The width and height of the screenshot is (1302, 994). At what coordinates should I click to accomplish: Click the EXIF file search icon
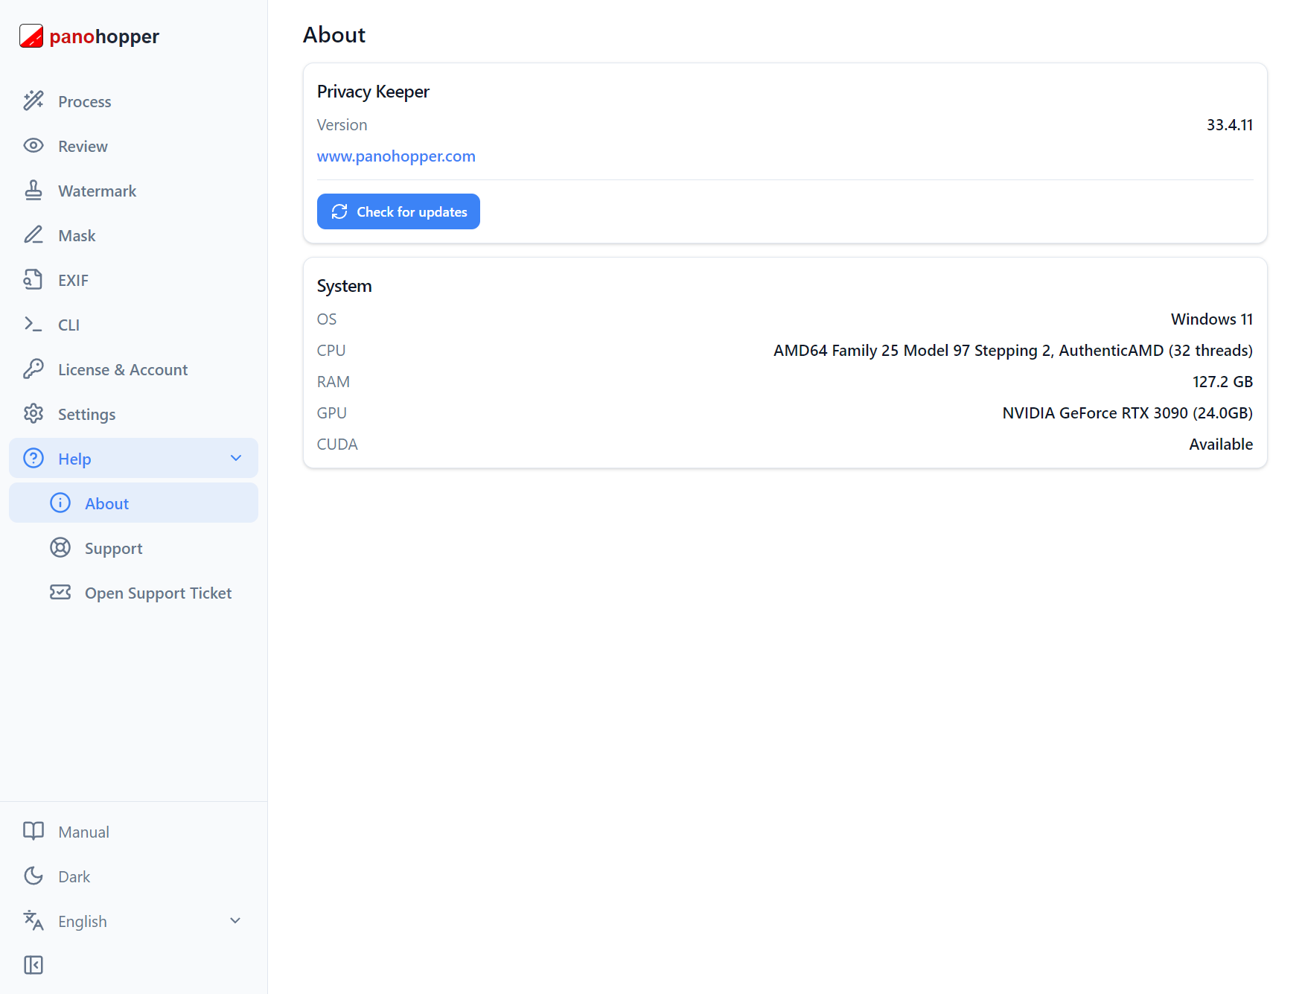(x=33, y=279)
